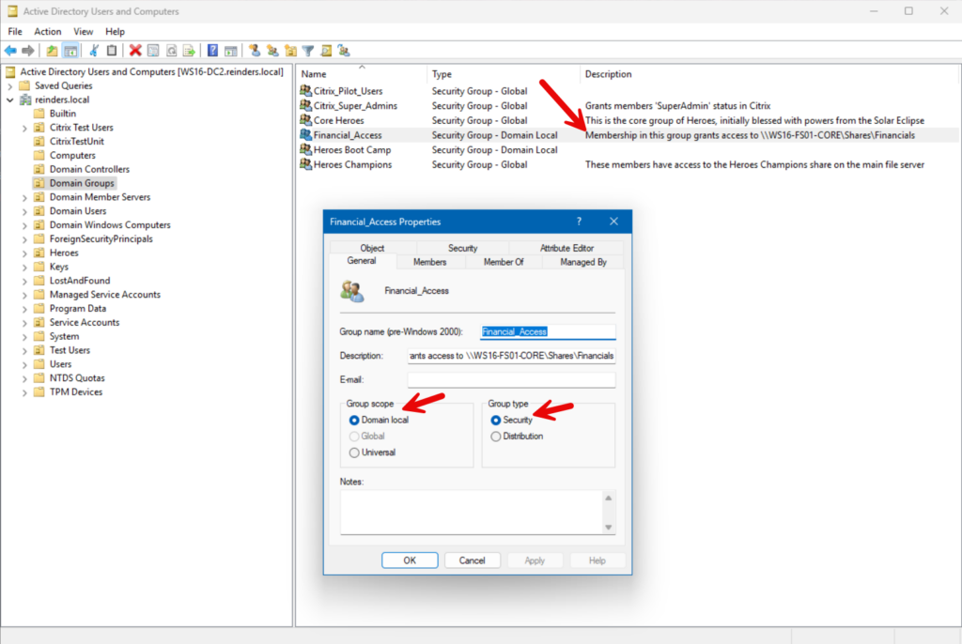
Task: Click the Citrix_Pilot_Users group icon
Action: [305, 91]
